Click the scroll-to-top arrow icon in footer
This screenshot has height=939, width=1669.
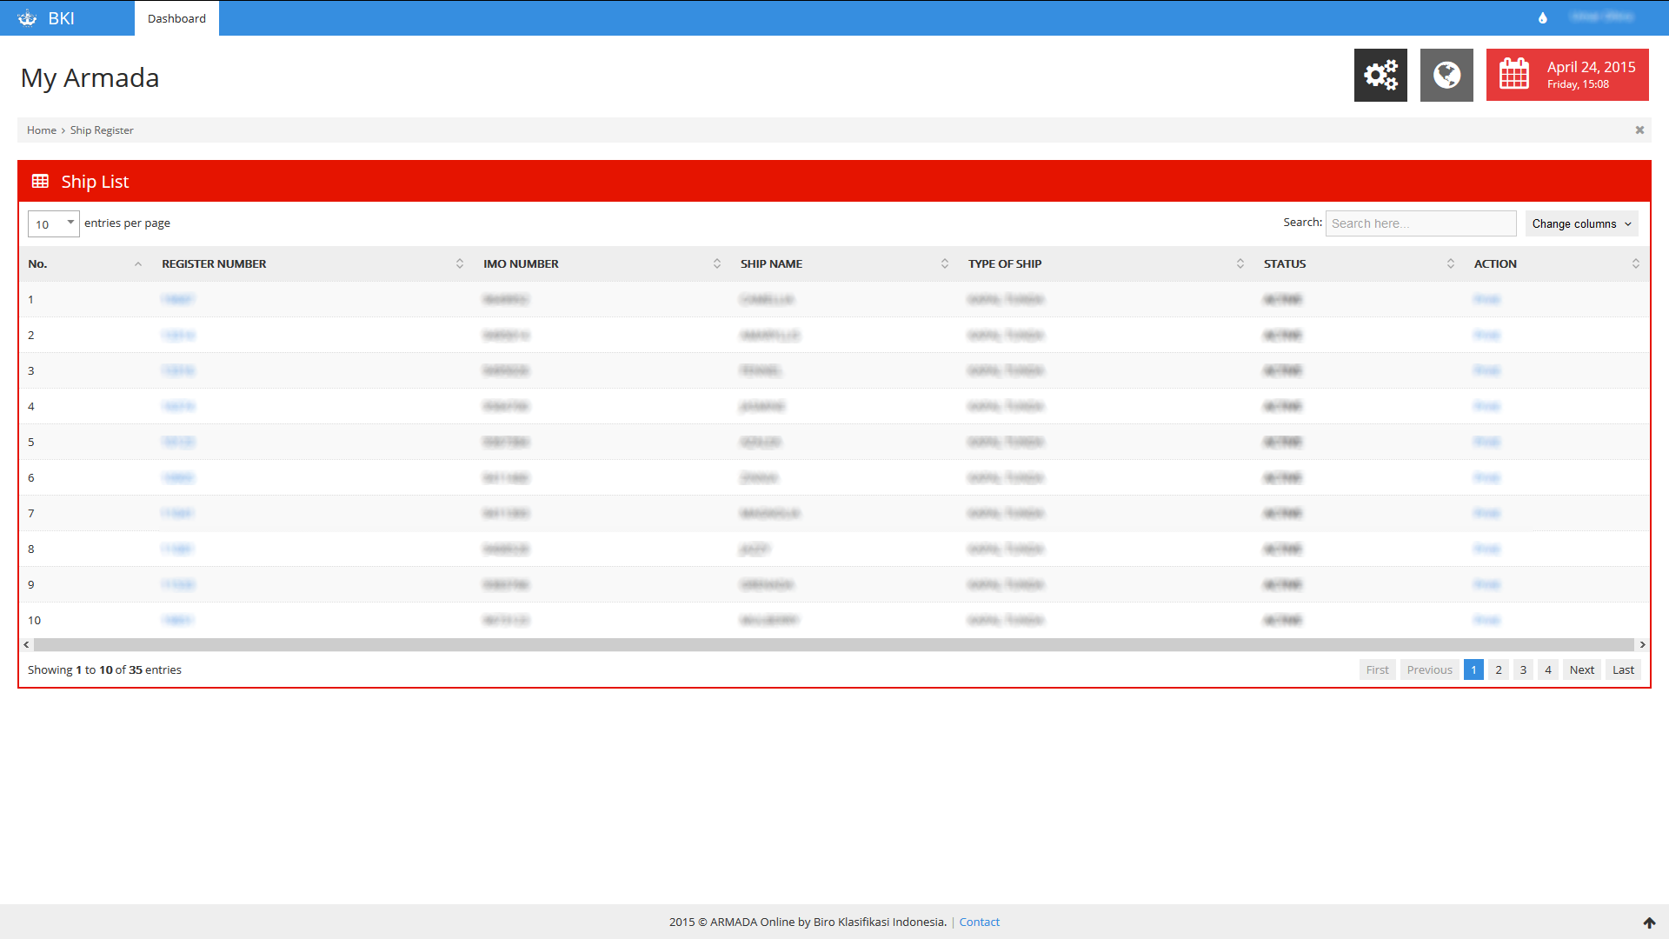(1649, 922)
